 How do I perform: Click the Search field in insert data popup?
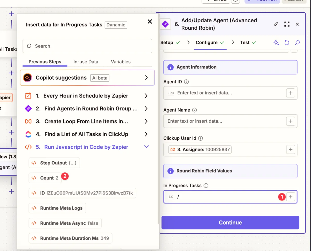click(x=87, y=46)
